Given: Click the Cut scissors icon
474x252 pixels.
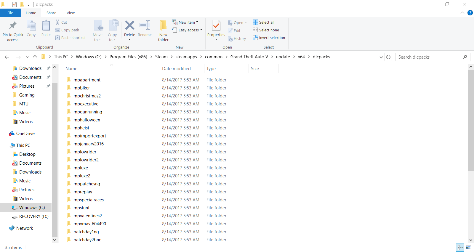Looking at the screenshot, I should pos(57,22).
